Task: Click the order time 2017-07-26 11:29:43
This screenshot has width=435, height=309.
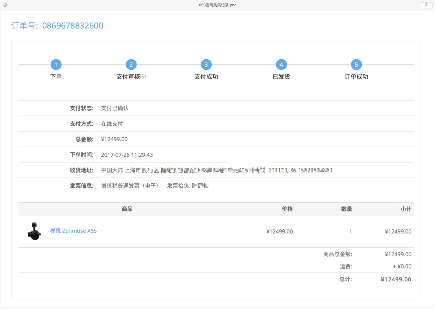Action: tap(127, 155)
